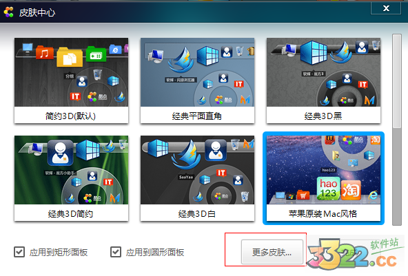Choose the 经典3D白 skin thumbnail

pos(197,178)
